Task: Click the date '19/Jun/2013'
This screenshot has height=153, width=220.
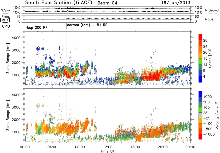Action: [x=176, y=3]
